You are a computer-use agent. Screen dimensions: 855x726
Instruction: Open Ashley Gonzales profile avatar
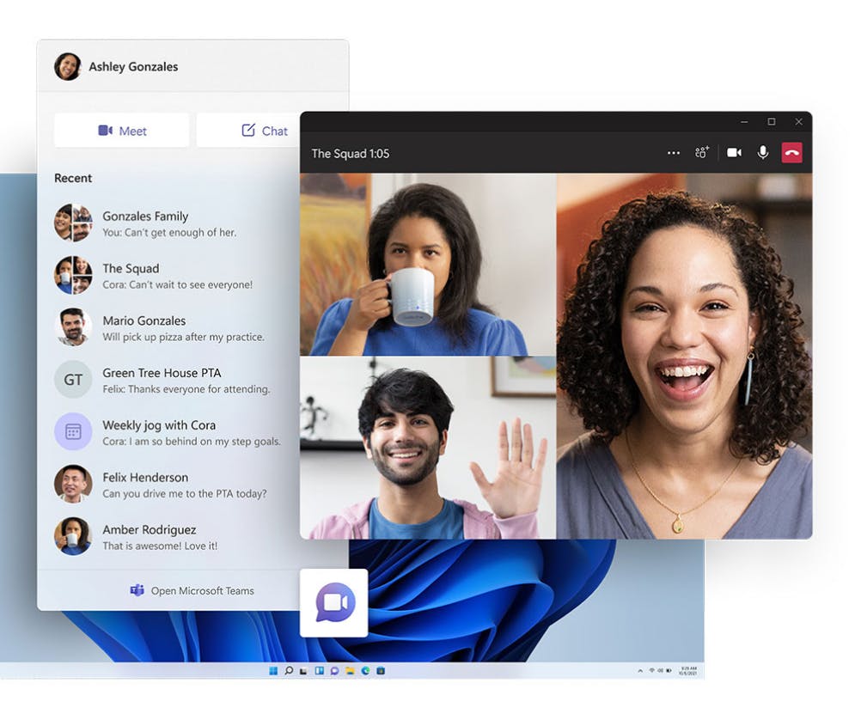[68, 66]
